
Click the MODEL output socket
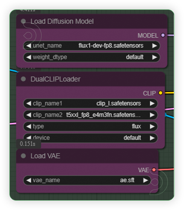click(163, 35)
